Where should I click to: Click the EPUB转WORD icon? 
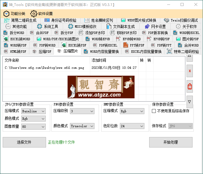point(118,39)
